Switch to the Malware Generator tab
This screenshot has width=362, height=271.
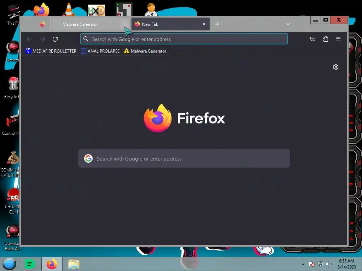[x=91, y=24]
